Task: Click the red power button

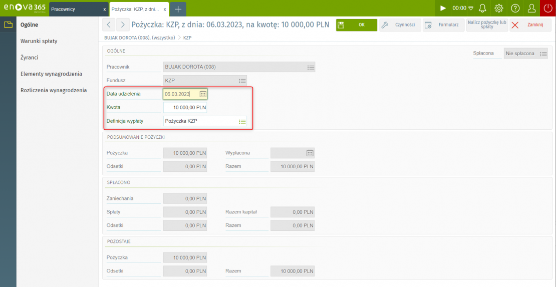Action: [548, 8]
